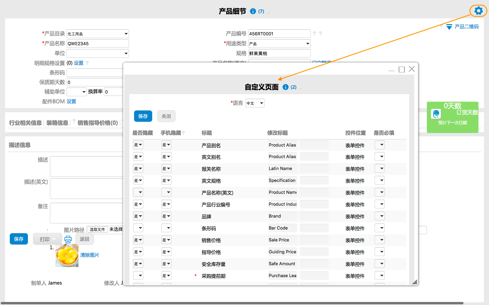Toggle 手机隐藏 for 品牌 row

pyautogui.click(x=166, y=216)
